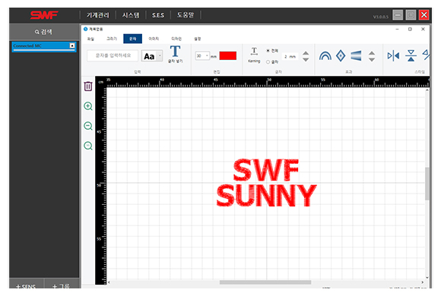Switch to the 파일 ribbon tab
The width and height of the screenshot is (441, 296).
tap(90, 39)
